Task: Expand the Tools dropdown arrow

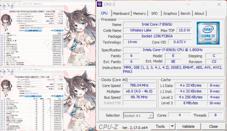Action: [x=172, y=126]
